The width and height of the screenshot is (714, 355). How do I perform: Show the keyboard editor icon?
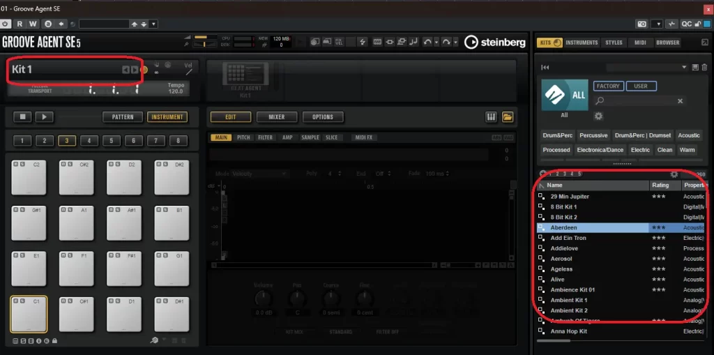(x=491, y=117)
